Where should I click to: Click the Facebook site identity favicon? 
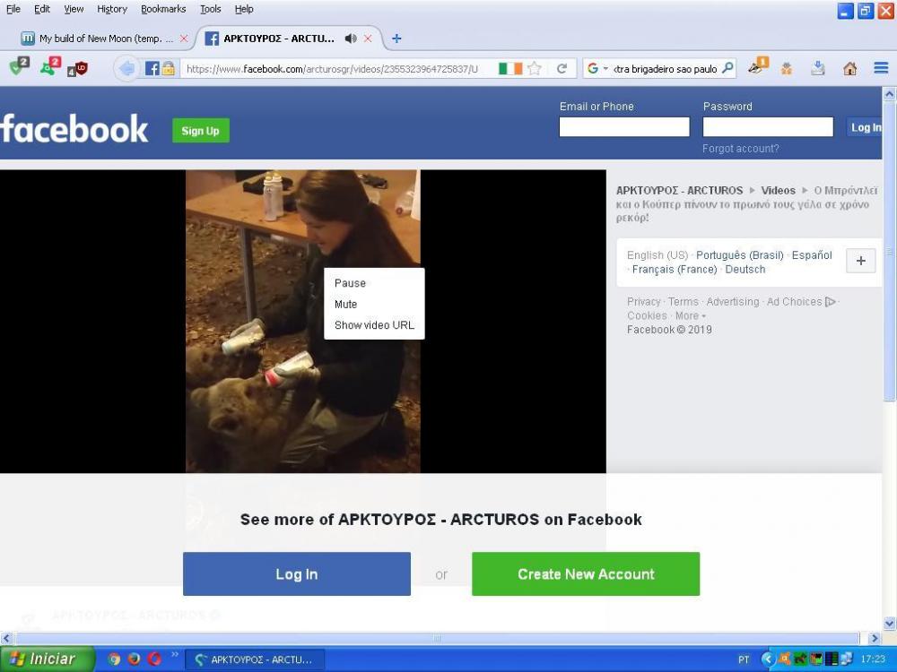pos(152,69)
